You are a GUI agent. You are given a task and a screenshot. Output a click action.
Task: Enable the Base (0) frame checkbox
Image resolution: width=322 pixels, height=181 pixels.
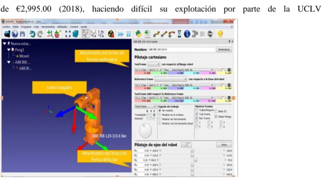(x=216, y=111)
